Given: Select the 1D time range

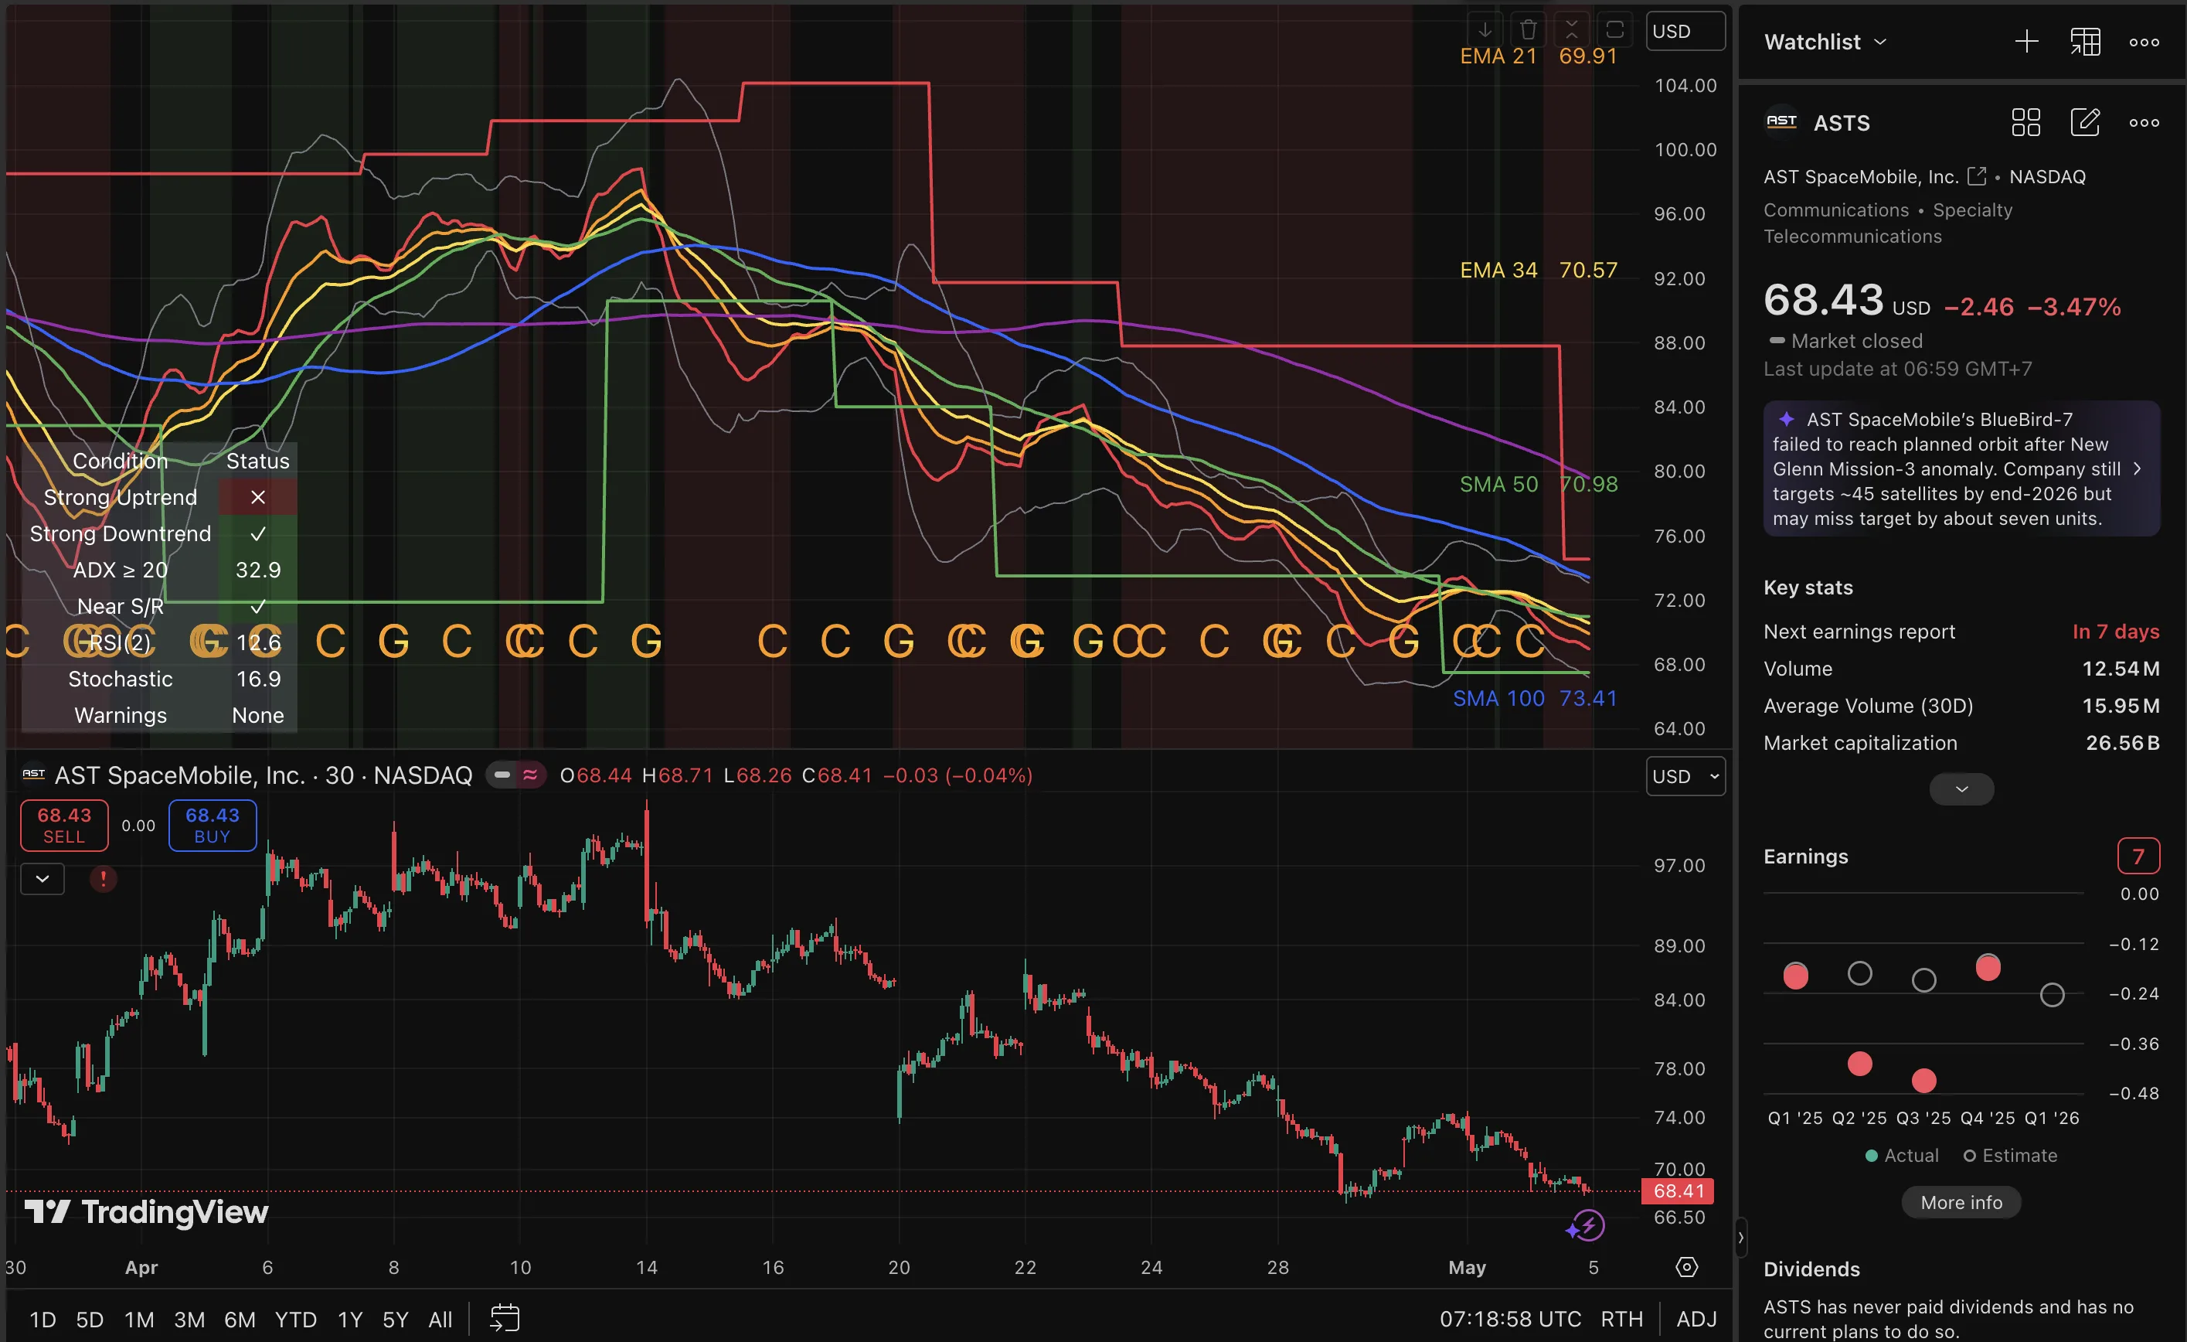Looking at the screenshot, I should [x=43, y=1319].
